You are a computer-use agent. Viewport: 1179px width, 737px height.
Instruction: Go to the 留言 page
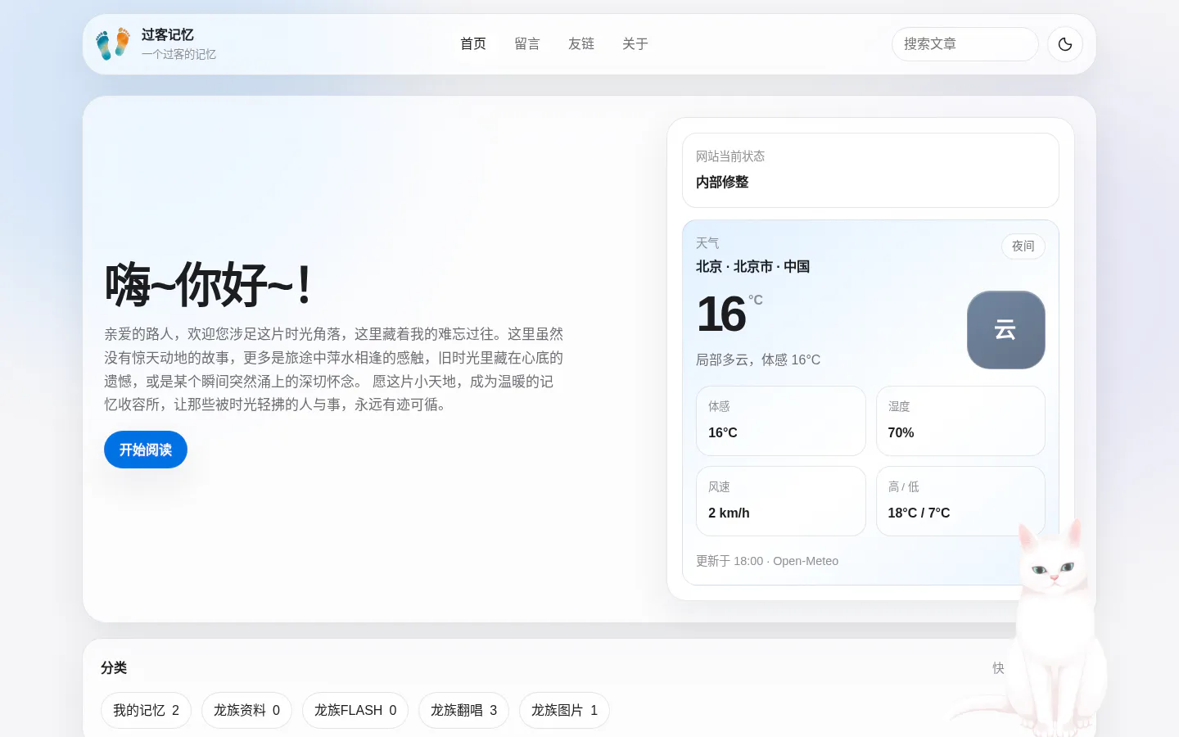527,44
